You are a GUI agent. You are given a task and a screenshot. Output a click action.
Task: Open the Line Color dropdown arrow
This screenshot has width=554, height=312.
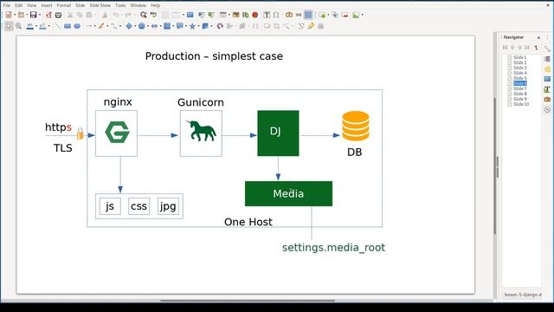pos(36,26)
